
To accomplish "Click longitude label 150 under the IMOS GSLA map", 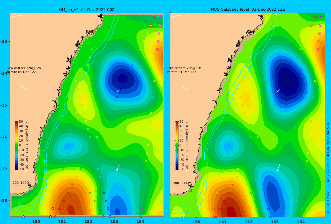I will [x=197, y=222].
